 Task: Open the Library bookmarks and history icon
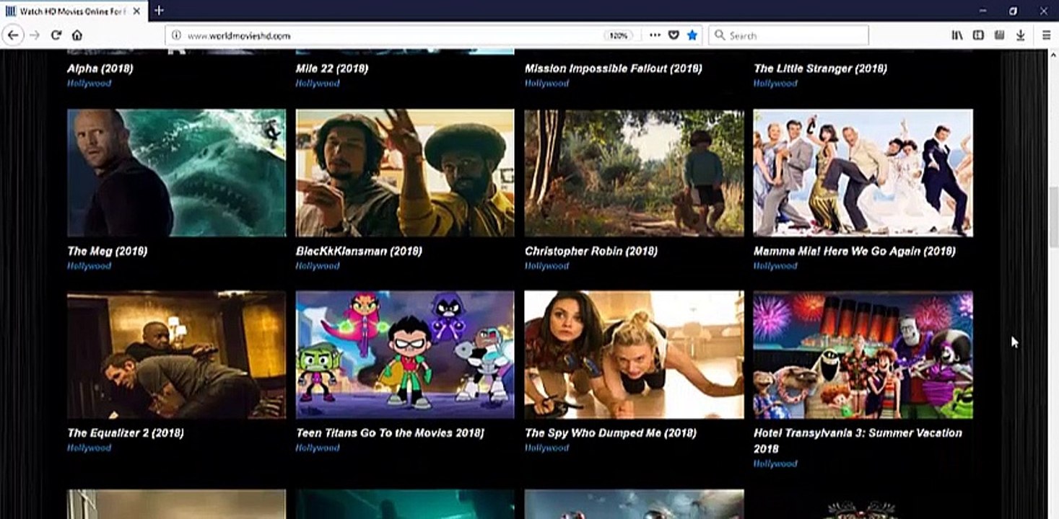pyautogui.click(x=957, y=35)
